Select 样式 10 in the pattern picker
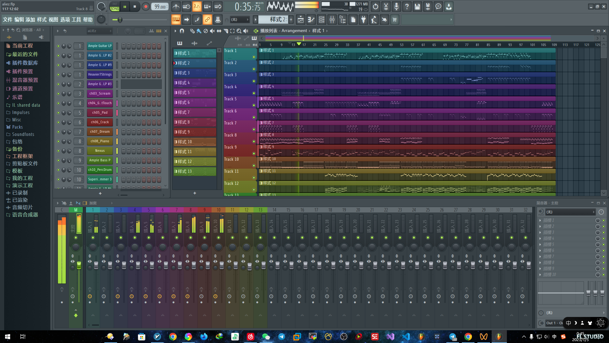Image resolution: width=609 pixels, height=343 pixels. [x=195, y=142]
